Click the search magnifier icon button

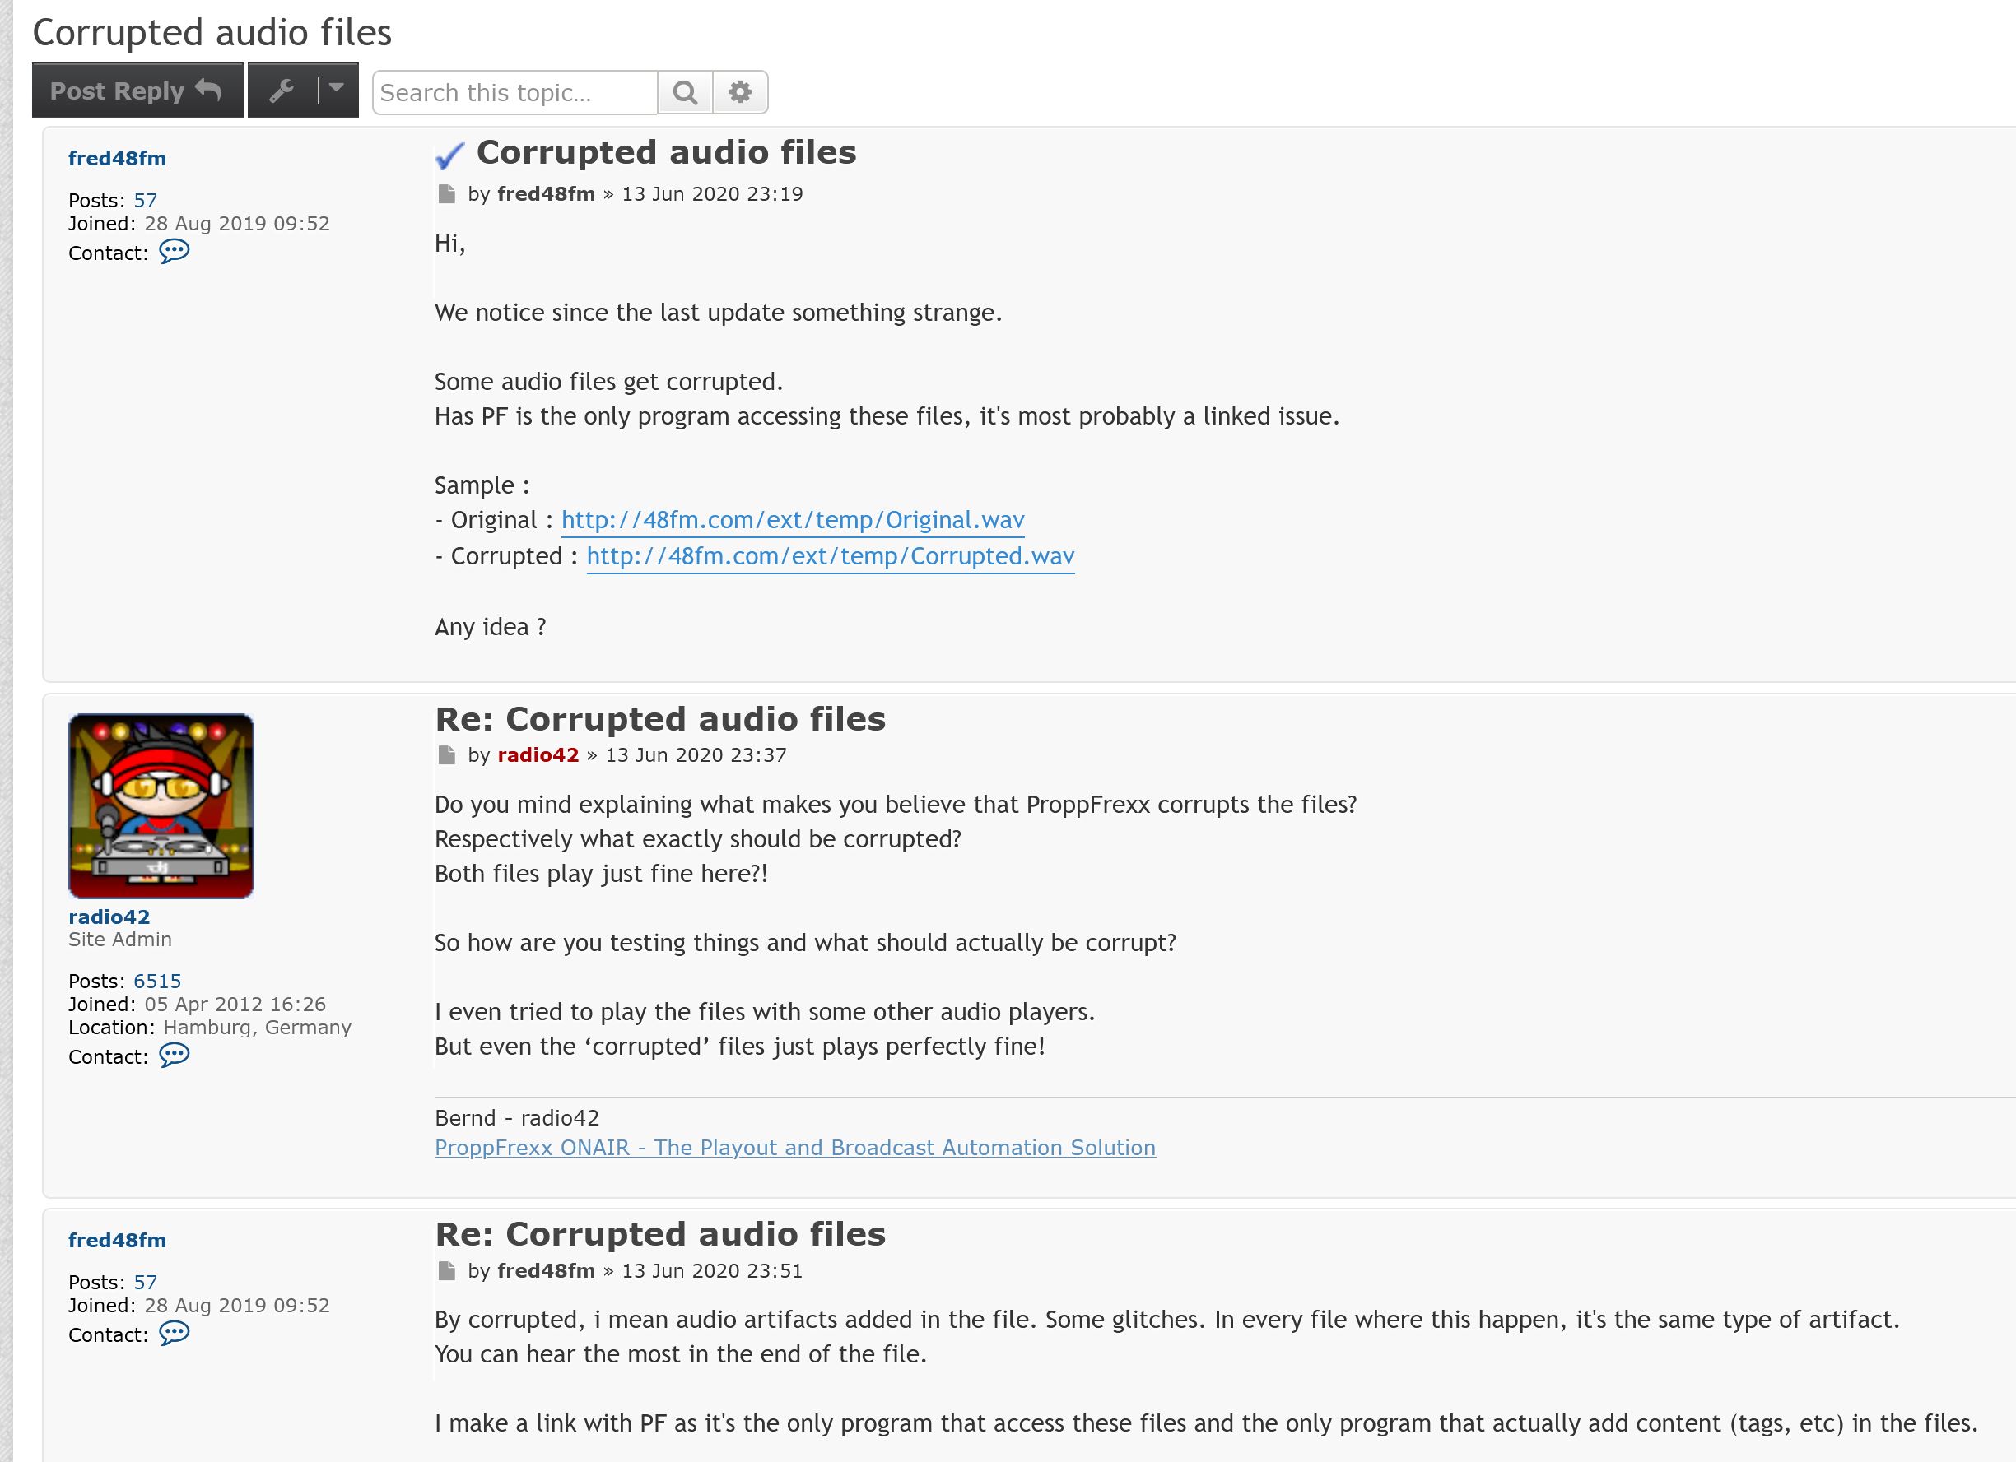[x=684, y=92]
